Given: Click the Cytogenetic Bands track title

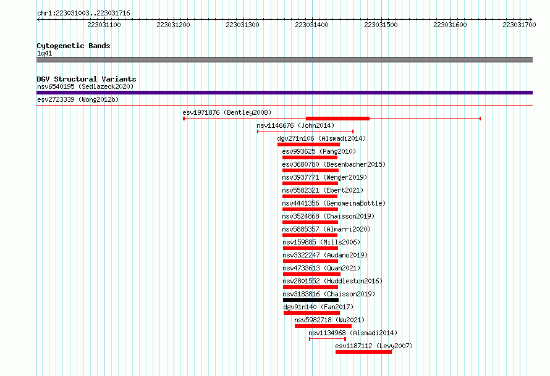Looking at the screenshot, I should (74, 46).
